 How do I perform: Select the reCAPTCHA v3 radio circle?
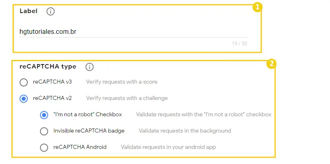click(x=24, y=82)
